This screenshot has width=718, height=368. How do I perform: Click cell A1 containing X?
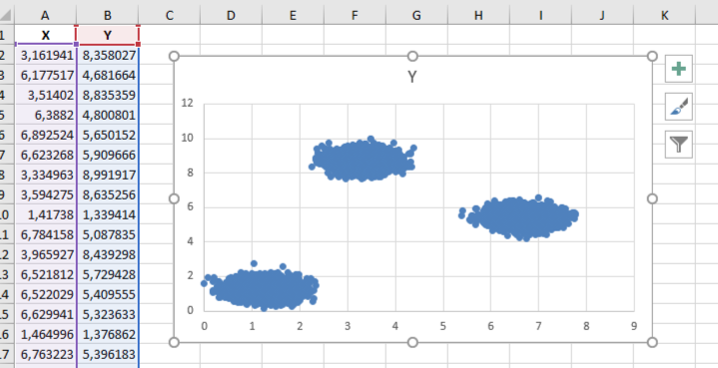[x=45, y=35]
